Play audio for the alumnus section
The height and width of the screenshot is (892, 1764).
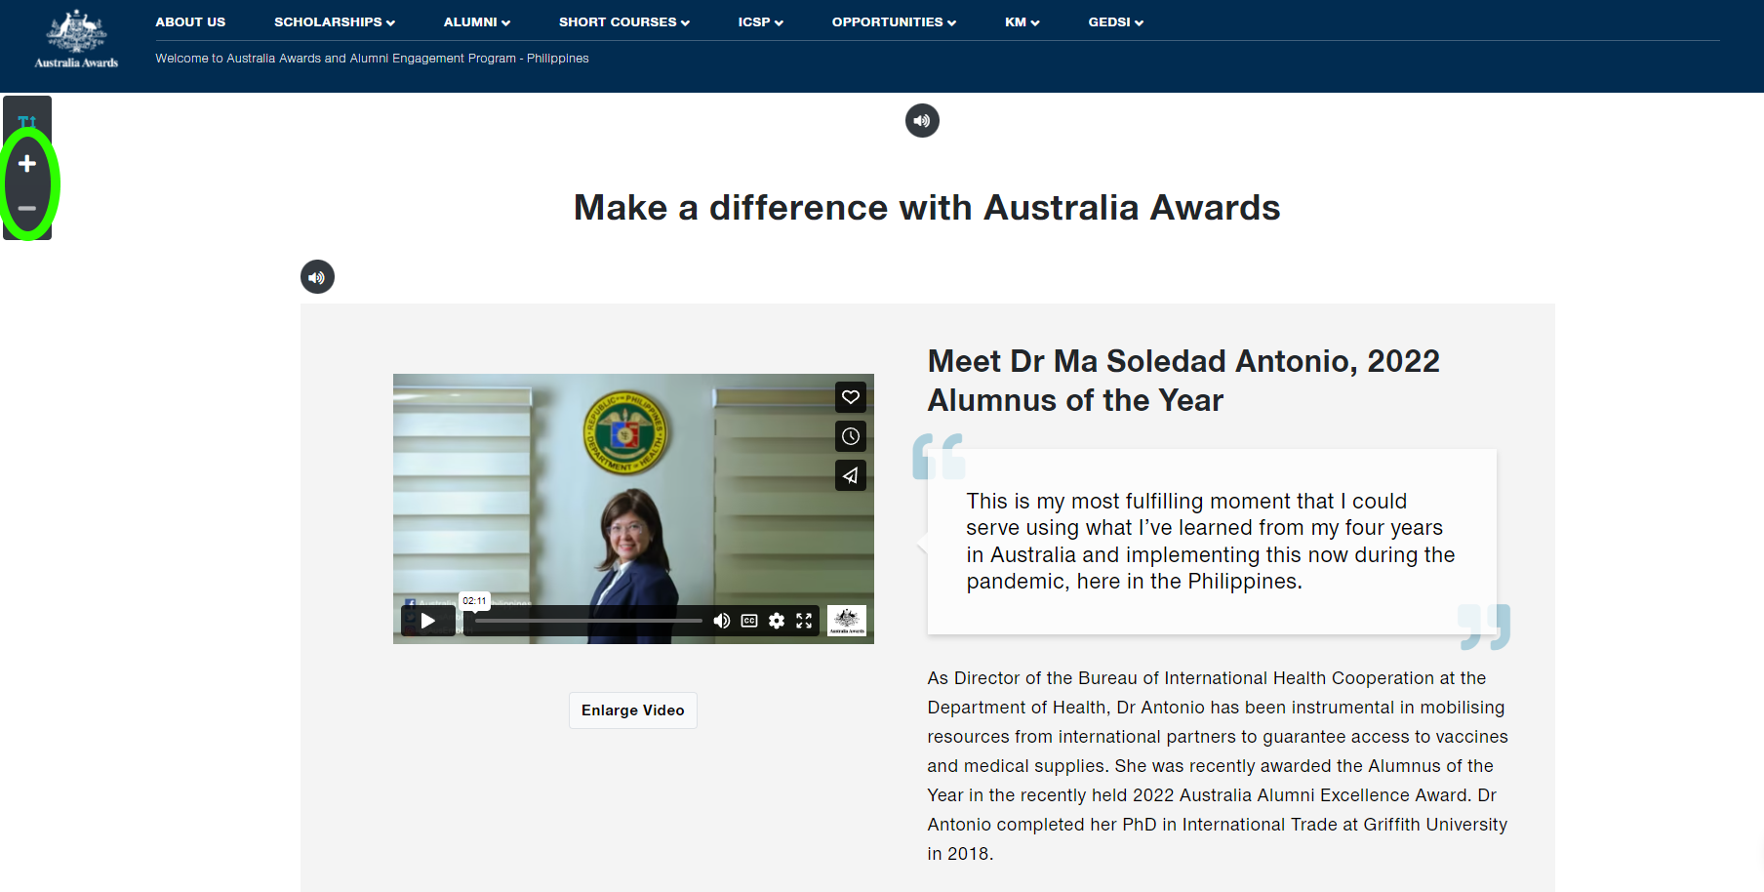[x=317, y=277]
